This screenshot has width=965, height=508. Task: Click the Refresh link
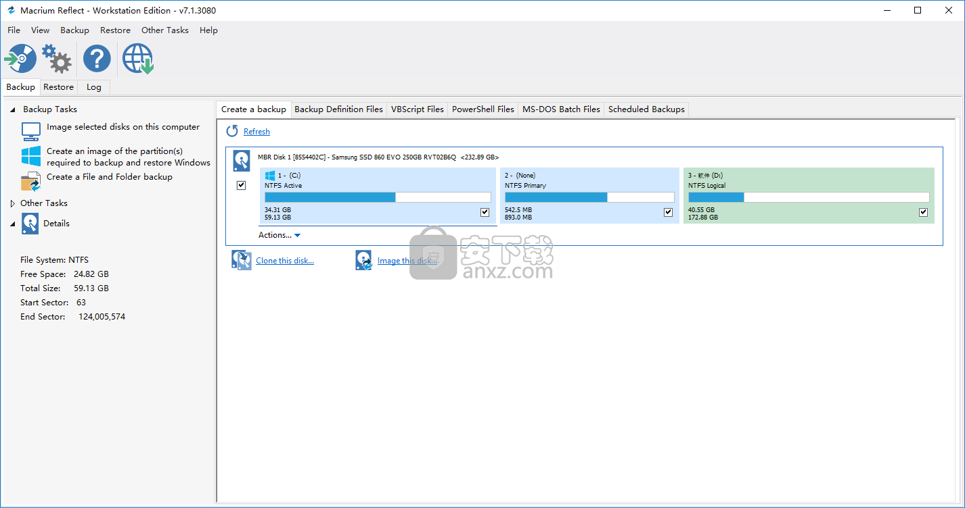[x=256, y=132]
